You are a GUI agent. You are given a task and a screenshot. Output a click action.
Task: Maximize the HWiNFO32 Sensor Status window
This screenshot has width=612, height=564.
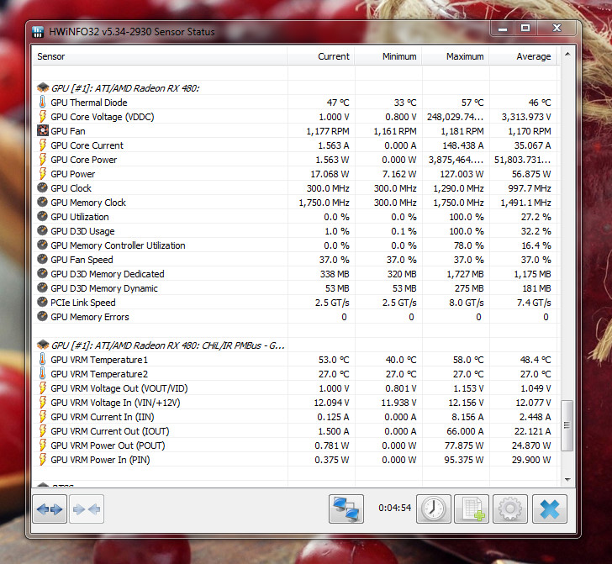525,28
